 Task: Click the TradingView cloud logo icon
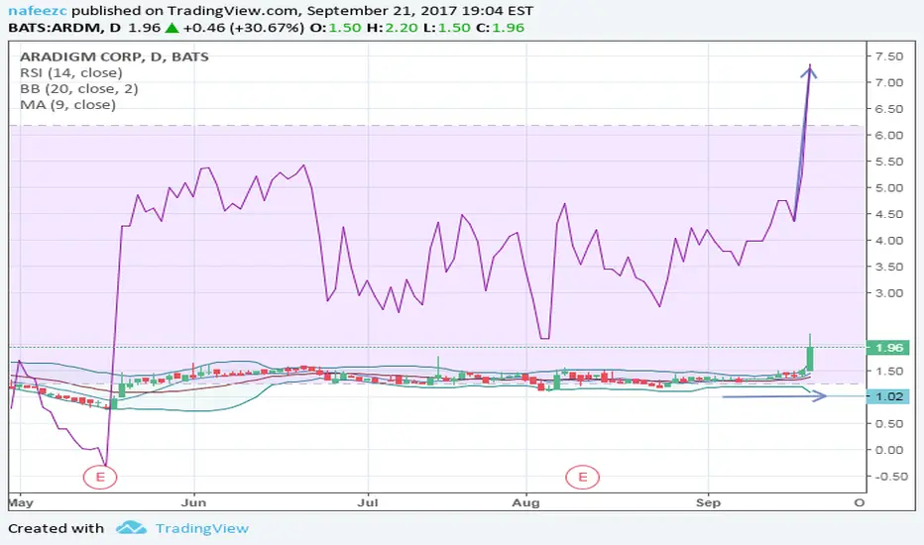coord(131,527)
